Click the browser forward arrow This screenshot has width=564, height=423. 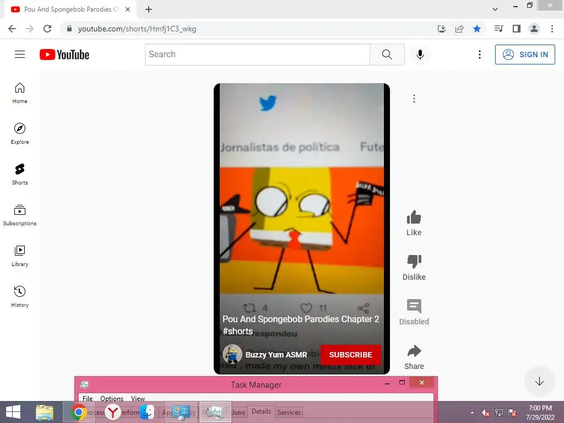click(x=30, y=29)
